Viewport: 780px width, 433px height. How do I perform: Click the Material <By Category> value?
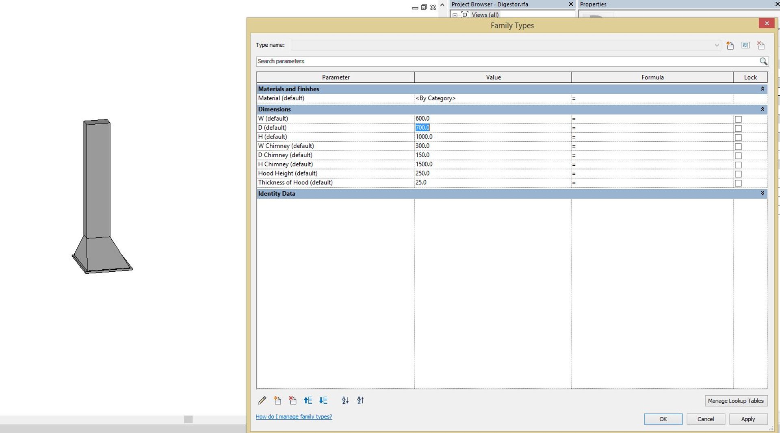coord(493,98)
